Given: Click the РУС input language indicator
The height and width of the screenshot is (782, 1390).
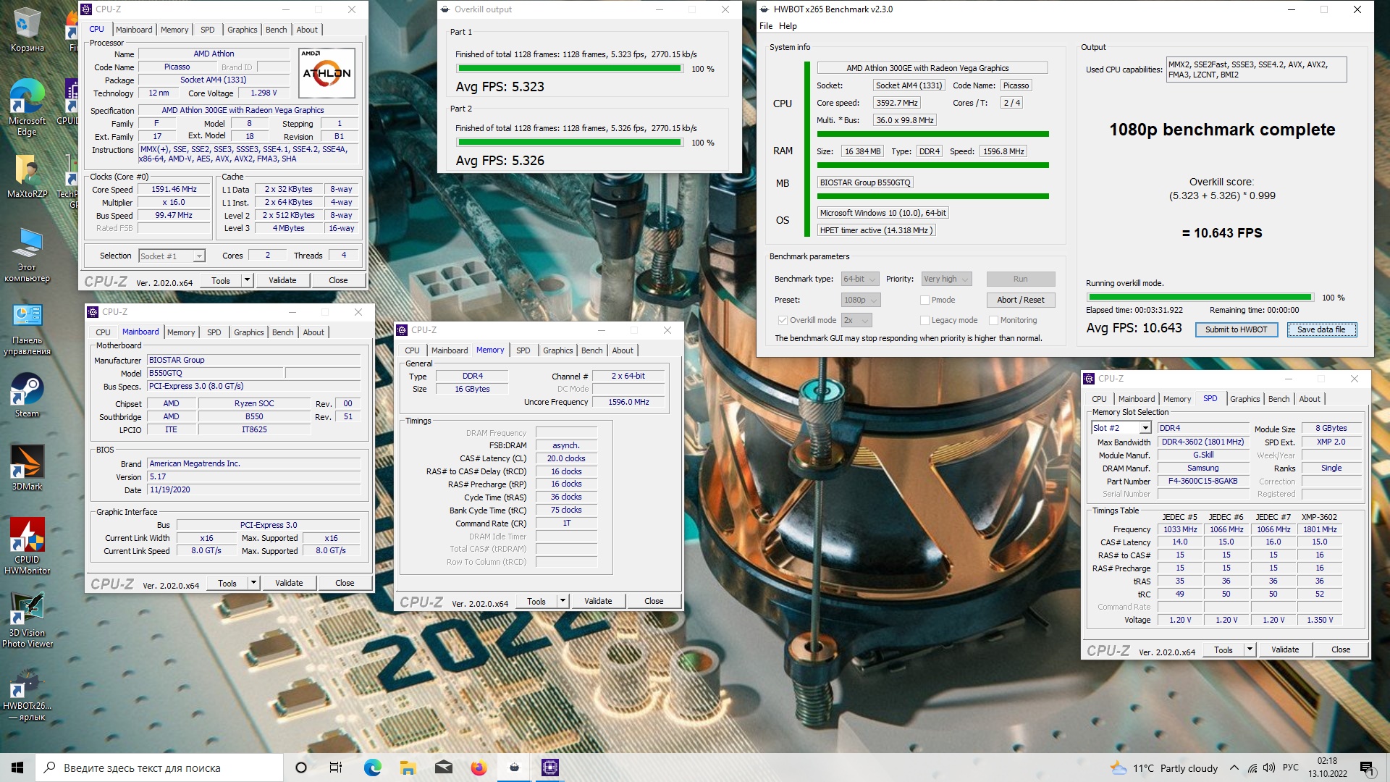Looking at the screenshot, I should click(x=1290, y=768).
